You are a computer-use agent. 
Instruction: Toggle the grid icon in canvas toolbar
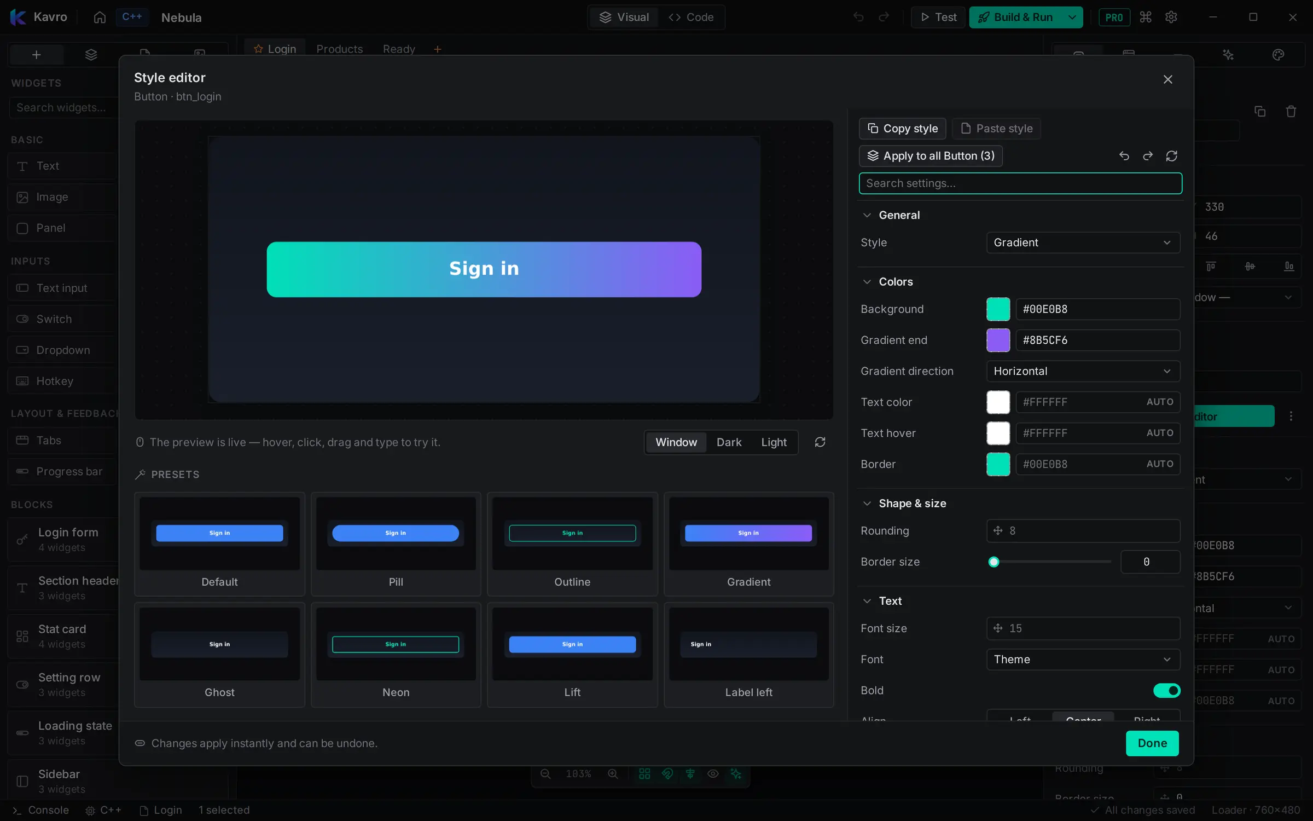point(644,774)
